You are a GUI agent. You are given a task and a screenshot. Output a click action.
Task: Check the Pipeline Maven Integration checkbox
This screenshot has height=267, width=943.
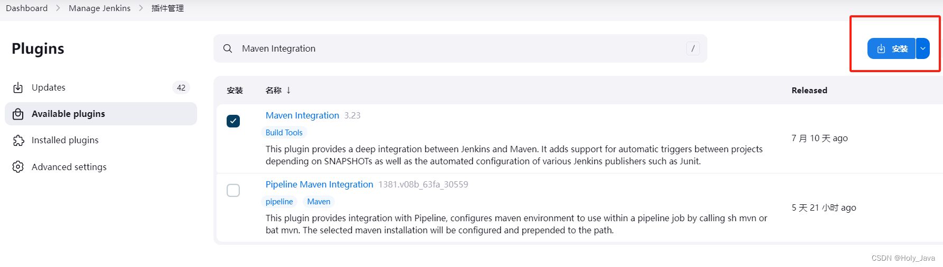[233, 190]
